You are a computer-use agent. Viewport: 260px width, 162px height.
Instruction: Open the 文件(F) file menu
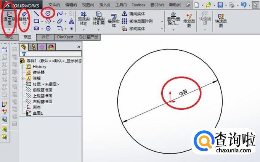(54, 5)
